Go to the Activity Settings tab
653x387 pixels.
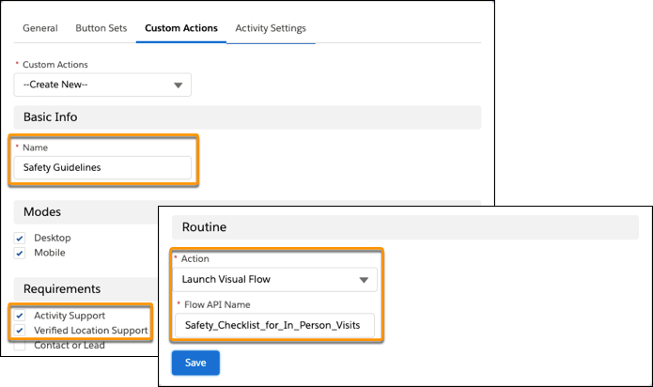coord(271,28)
